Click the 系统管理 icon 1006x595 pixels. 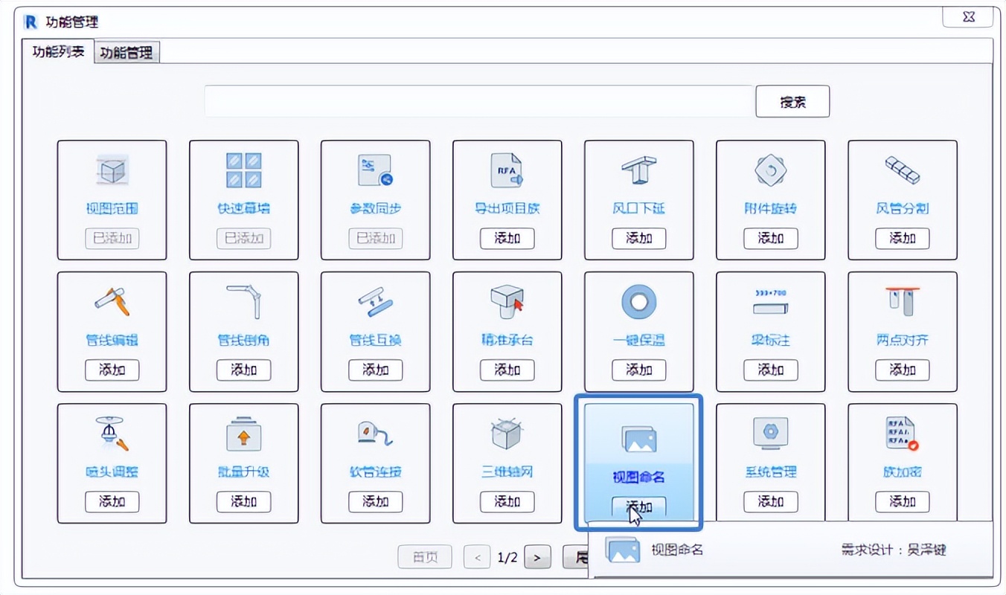point(771,434)
